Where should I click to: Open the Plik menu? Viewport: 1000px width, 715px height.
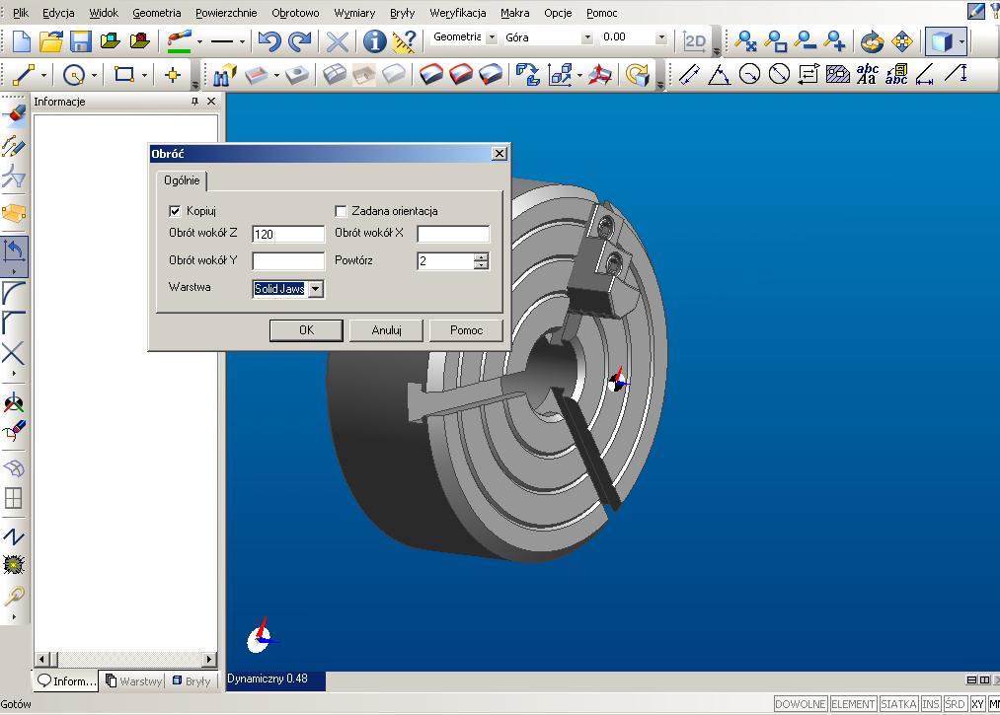[21, 13]
